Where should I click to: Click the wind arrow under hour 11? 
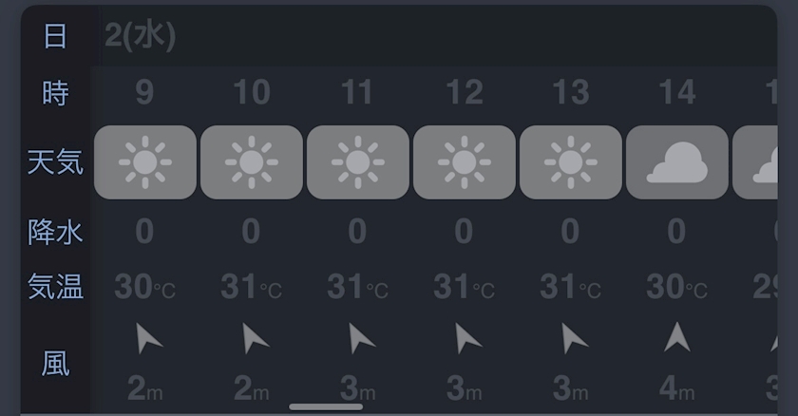click(360, 338)
